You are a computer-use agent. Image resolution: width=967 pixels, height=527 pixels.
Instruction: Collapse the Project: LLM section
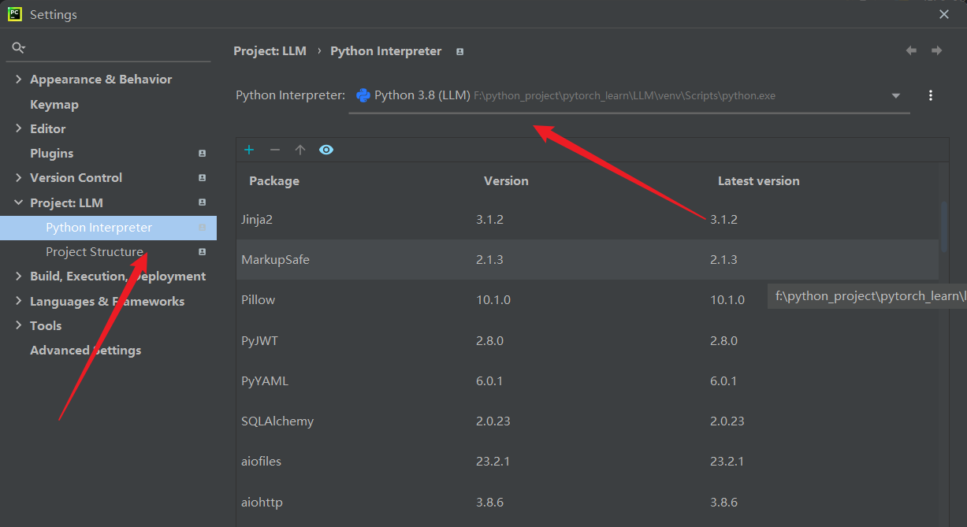(18, 202)
